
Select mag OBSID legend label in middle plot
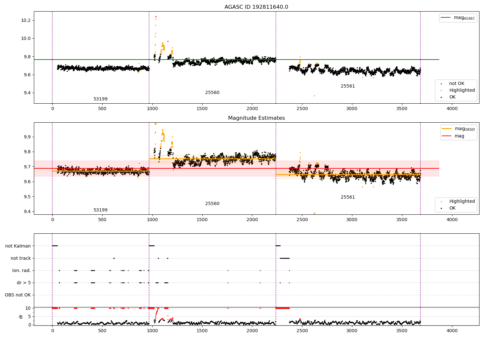tap(465, 129)
